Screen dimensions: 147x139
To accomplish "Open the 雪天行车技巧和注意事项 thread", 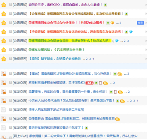I will coord(56,128).
